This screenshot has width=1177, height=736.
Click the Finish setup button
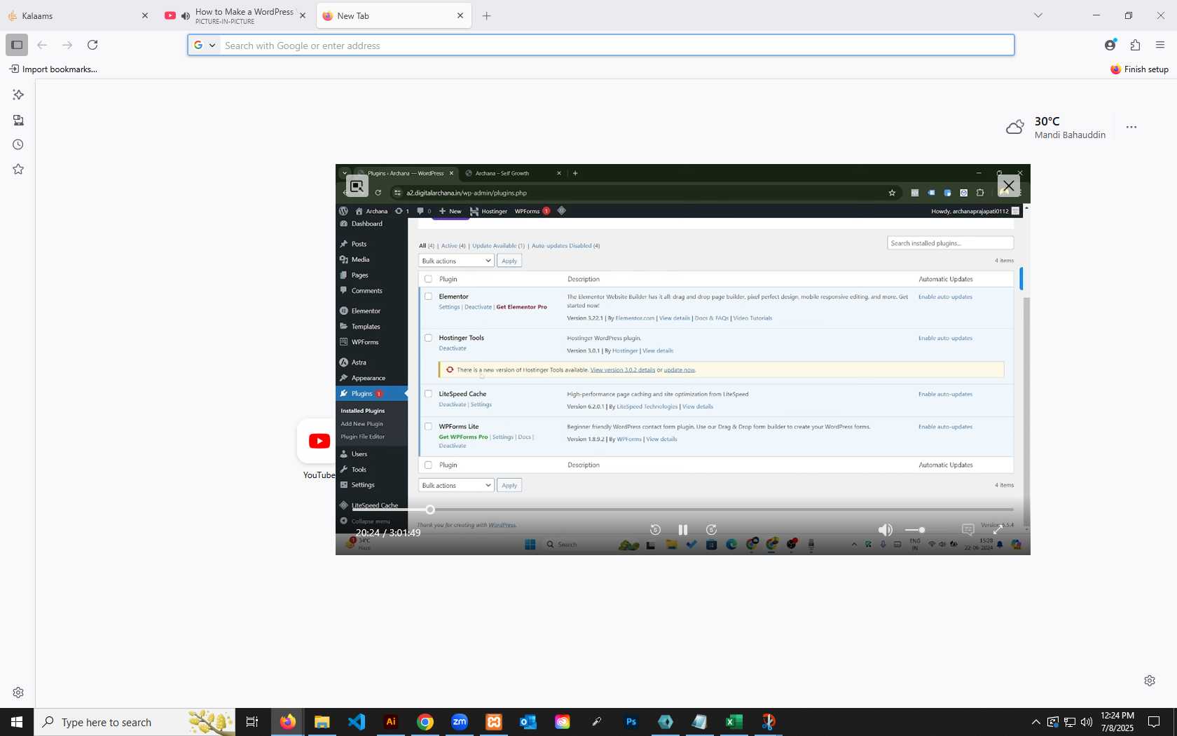point(1139,69)
